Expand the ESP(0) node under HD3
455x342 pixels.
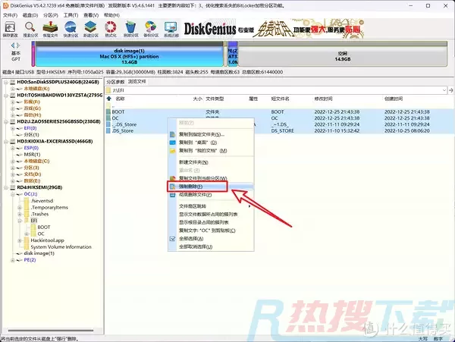(12, 148)
